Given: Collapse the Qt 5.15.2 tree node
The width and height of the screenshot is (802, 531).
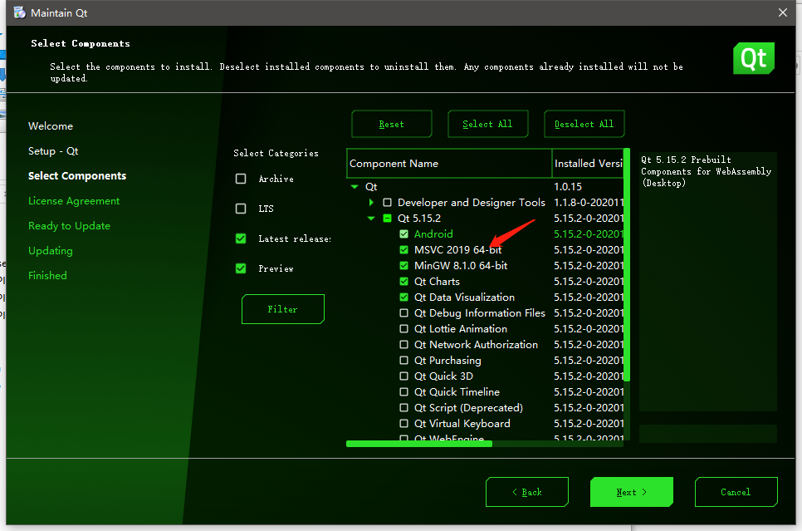Looking at the screenshot, I should point(371,219).
